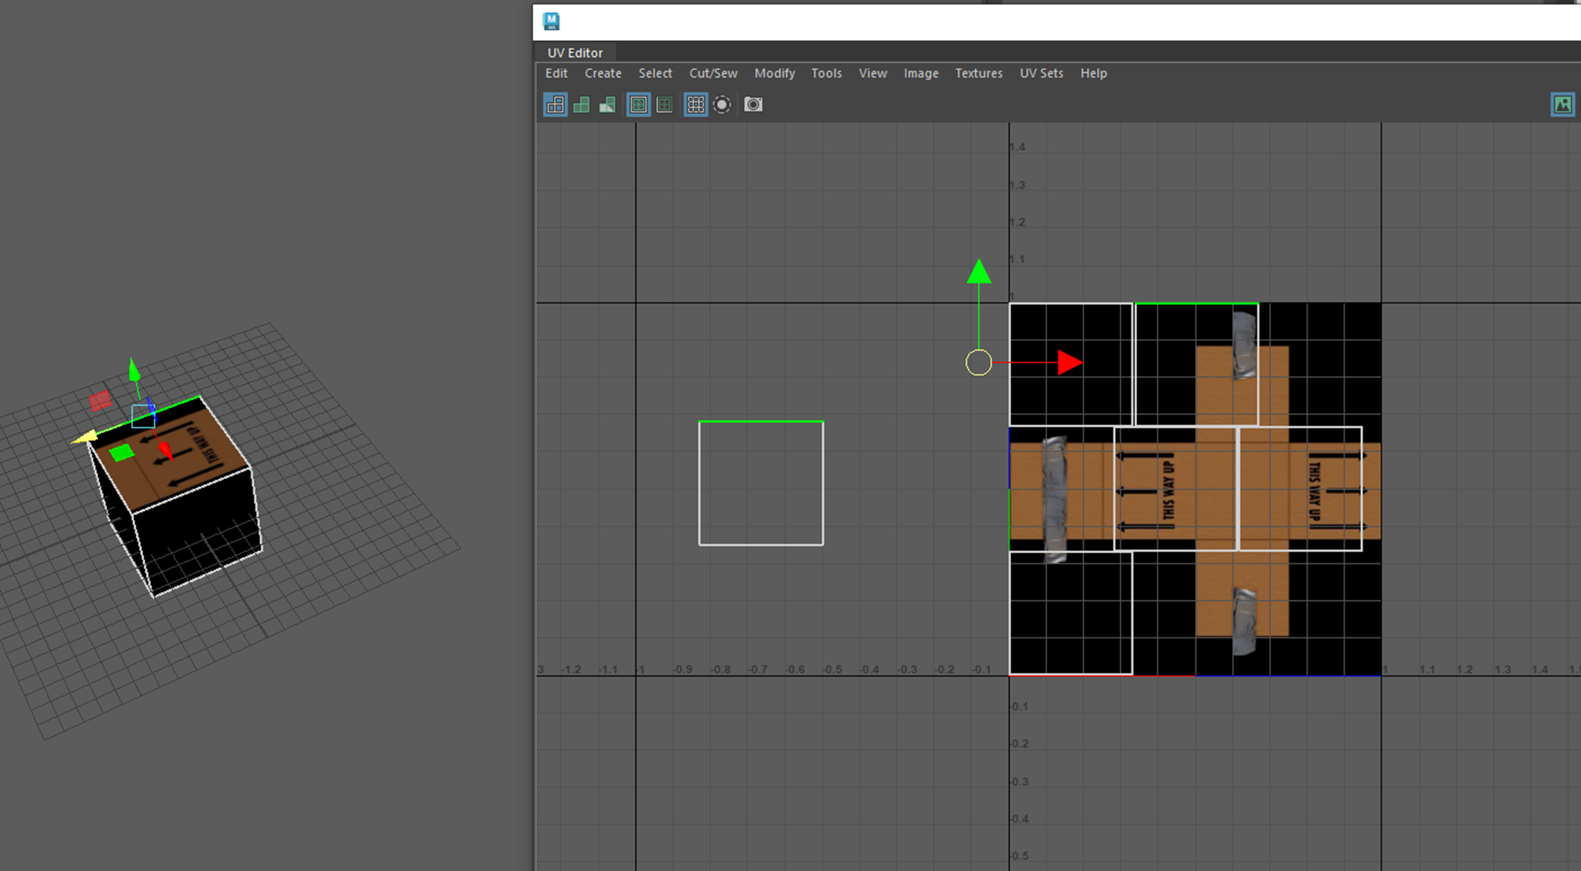
Task: Open the Textures menu
Action: coord(978,73)
